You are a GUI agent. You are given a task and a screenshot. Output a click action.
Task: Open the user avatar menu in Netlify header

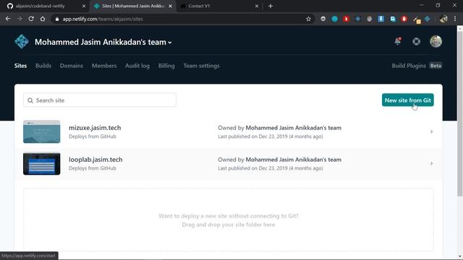436,42
